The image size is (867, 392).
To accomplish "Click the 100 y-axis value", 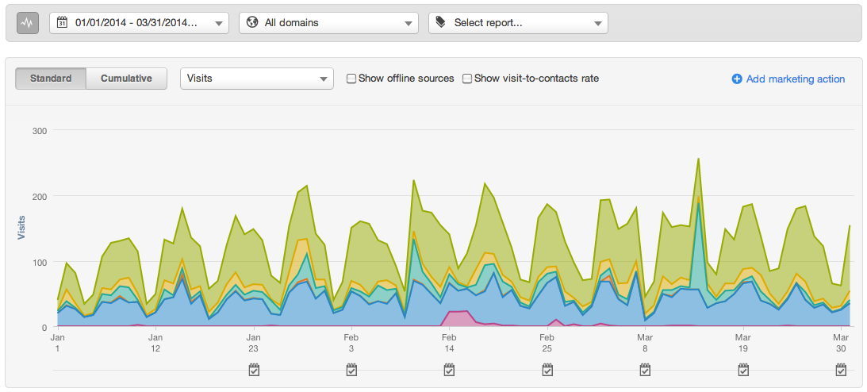I will tap(40, 262).
